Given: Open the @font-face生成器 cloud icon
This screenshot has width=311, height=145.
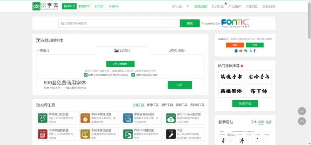Looking at the screenshot, I should pos(171,118).
